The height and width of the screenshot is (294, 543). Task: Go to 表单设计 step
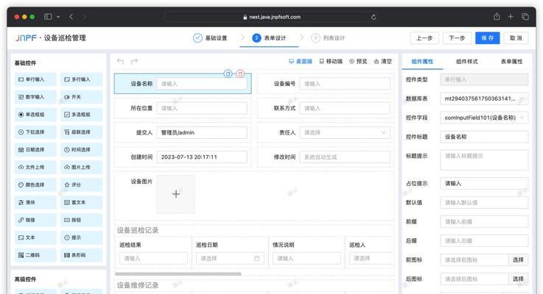(x=269, y=38)
